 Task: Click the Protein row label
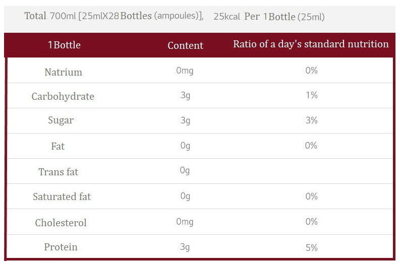coord(61,247)
